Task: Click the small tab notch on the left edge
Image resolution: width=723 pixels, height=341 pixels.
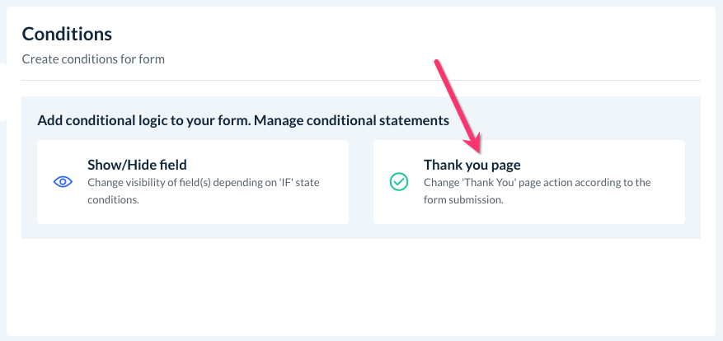Action: click(x=3, y=91)
